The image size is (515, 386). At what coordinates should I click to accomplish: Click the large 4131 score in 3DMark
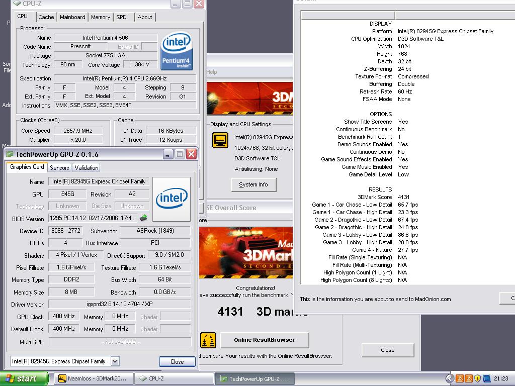tap(230, 312)
